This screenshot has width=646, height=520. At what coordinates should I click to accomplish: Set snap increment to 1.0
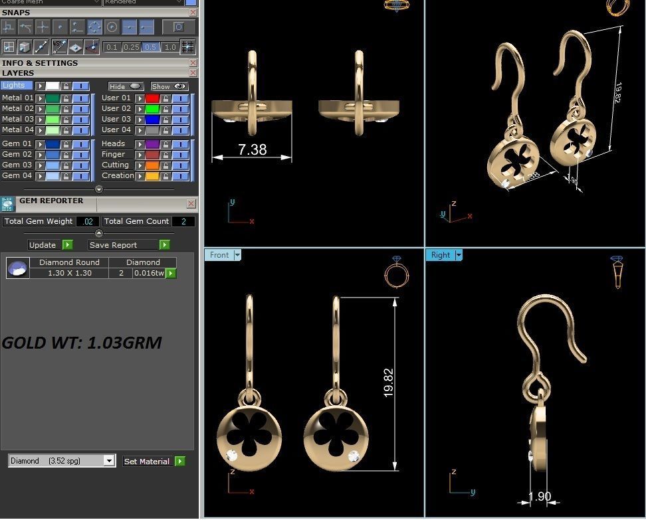(x=170, y=47)
